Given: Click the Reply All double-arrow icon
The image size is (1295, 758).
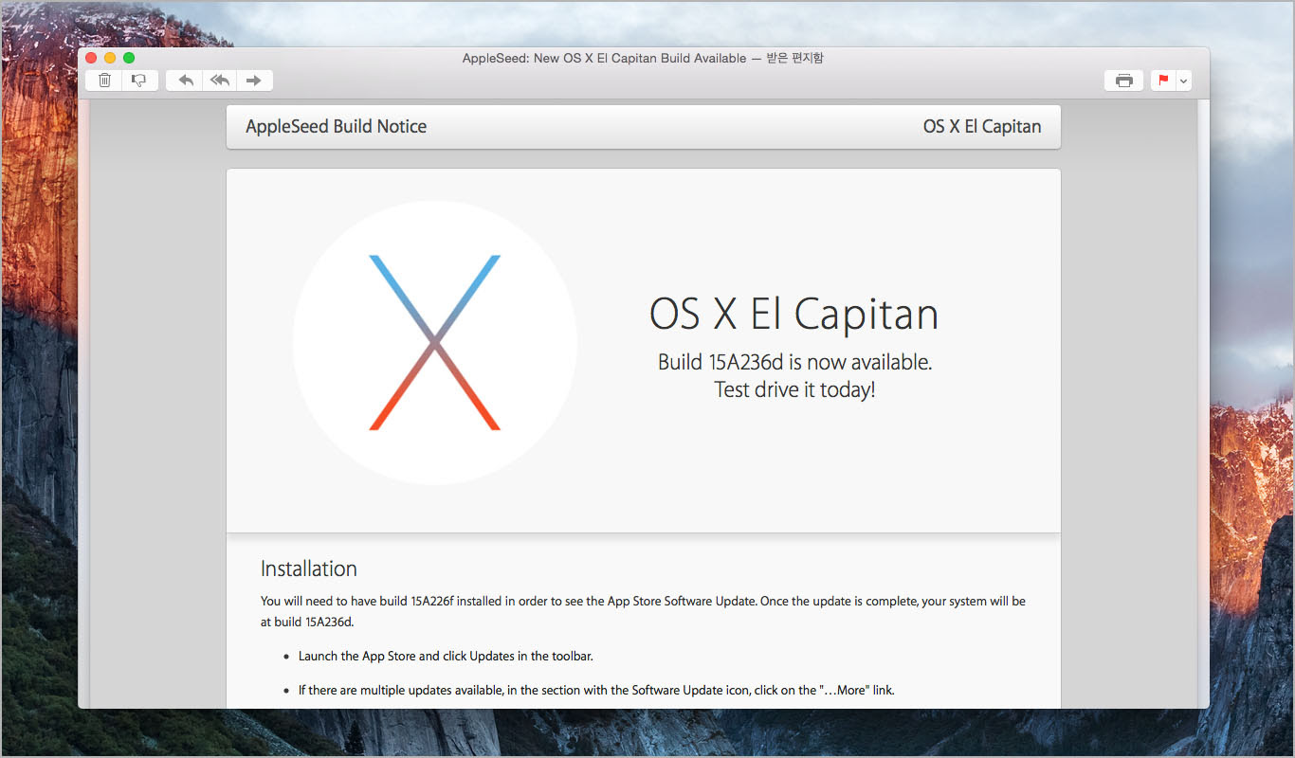Looking at the screenshot, I should click(220, 81).
